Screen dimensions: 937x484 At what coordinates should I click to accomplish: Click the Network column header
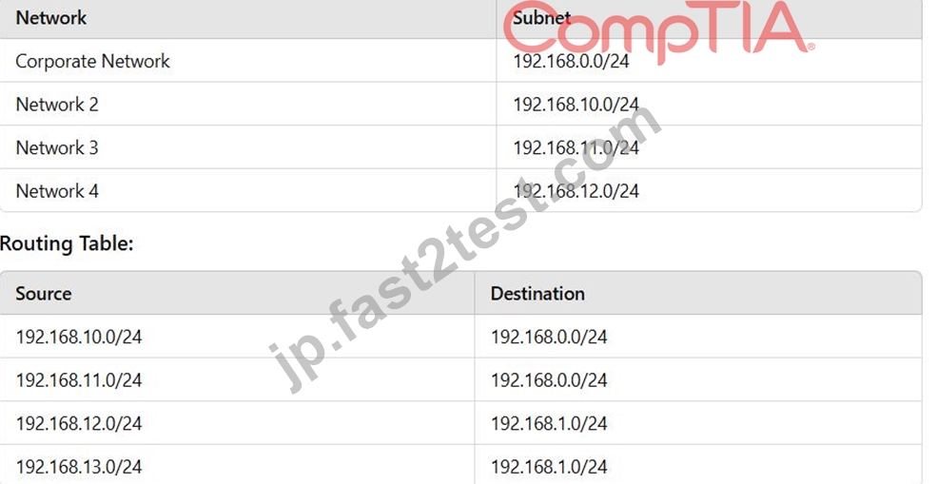pyautogui.click(x=50, y=18)
